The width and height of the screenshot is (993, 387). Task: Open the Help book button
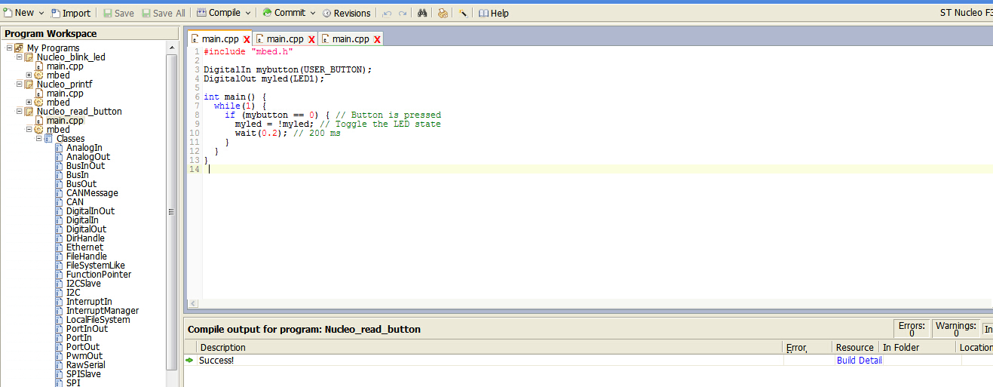click(494, 13)
